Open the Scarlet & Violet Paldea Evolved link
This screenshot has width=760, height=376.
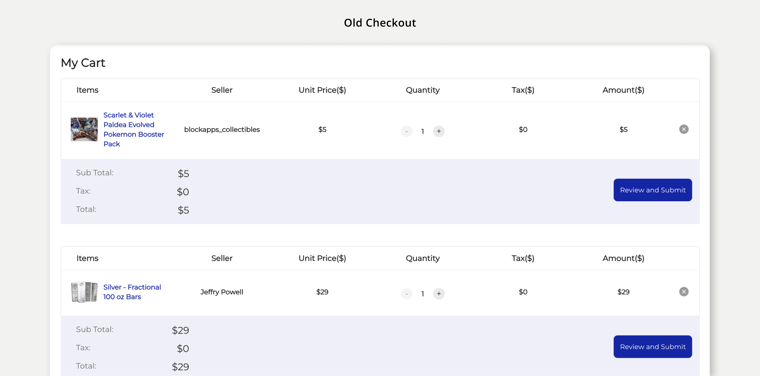134,129
